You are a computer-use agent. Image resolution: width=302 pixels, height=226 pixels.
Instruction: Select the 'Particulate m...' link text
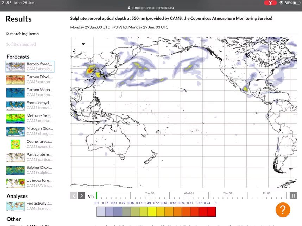pos(39,154)
